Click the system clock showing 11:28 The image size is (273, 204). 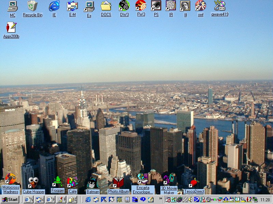pyautogui.click(x=265, y=200)
